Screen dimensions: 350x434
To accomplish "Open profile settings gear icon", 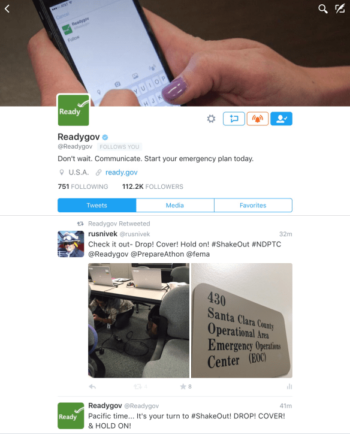I will (211, 119).
